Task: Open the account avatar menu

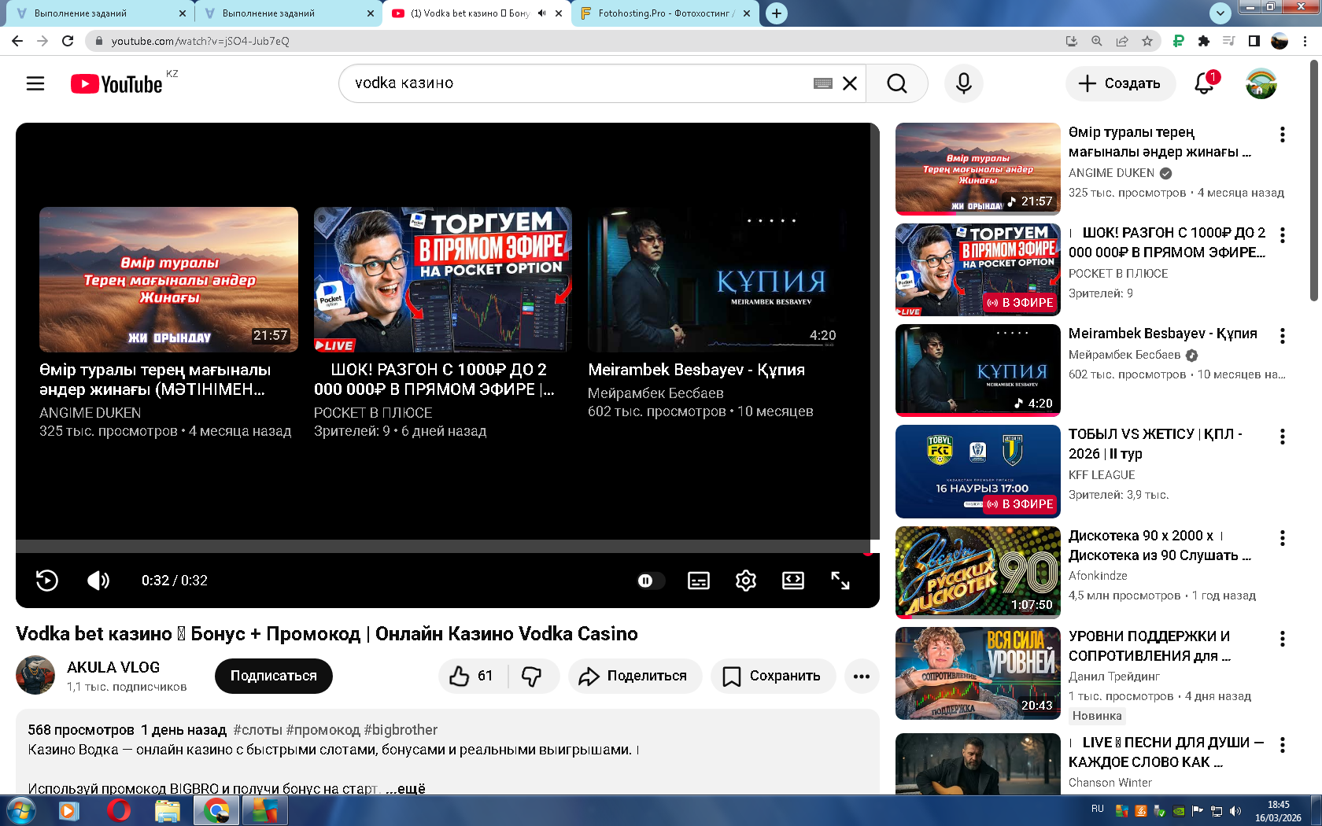Action: pos(1261,83)
